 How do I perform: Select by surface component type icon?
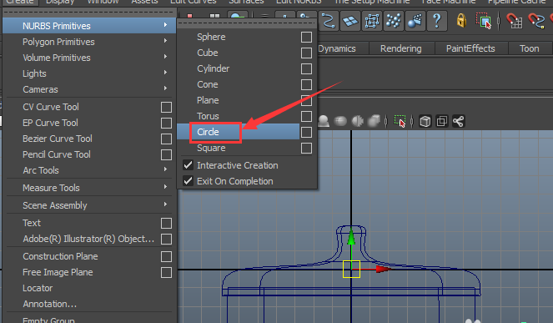(x=349, y=21)
